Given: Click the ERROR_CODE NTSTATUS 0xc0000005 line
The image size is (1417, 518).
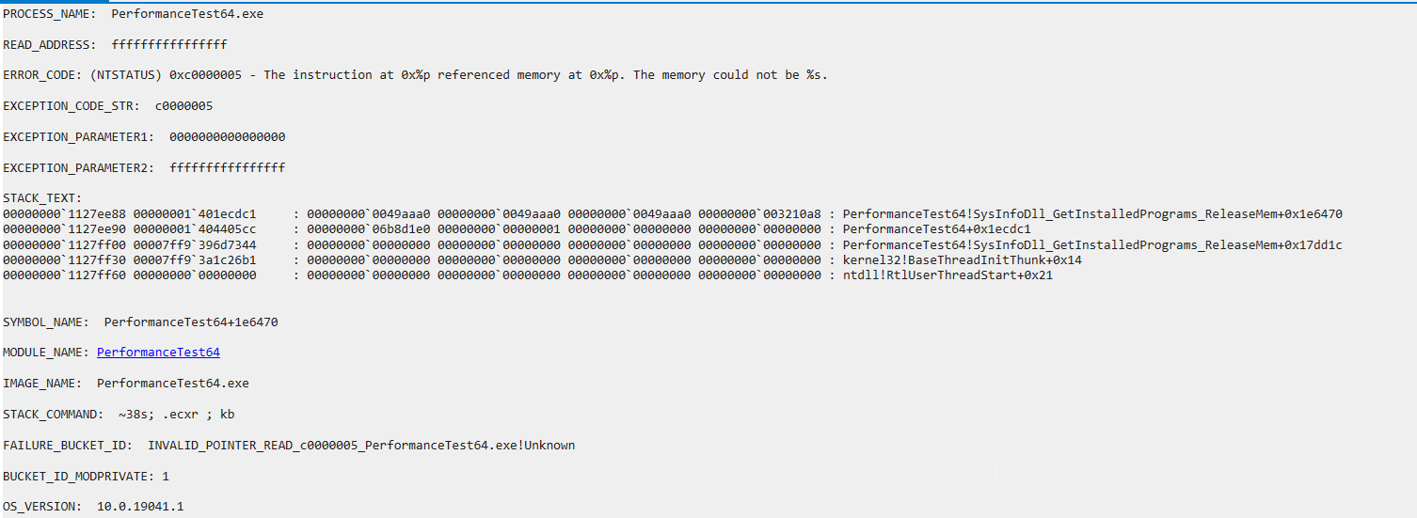Looking at the screenshot, I should (x=415, y=75).
